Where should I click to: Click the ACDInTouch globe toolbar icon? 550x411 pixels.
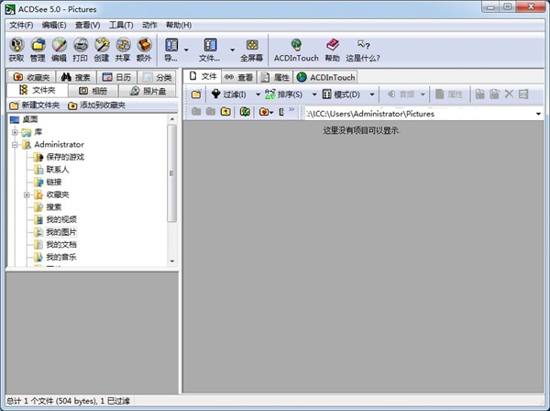[296, 49]
